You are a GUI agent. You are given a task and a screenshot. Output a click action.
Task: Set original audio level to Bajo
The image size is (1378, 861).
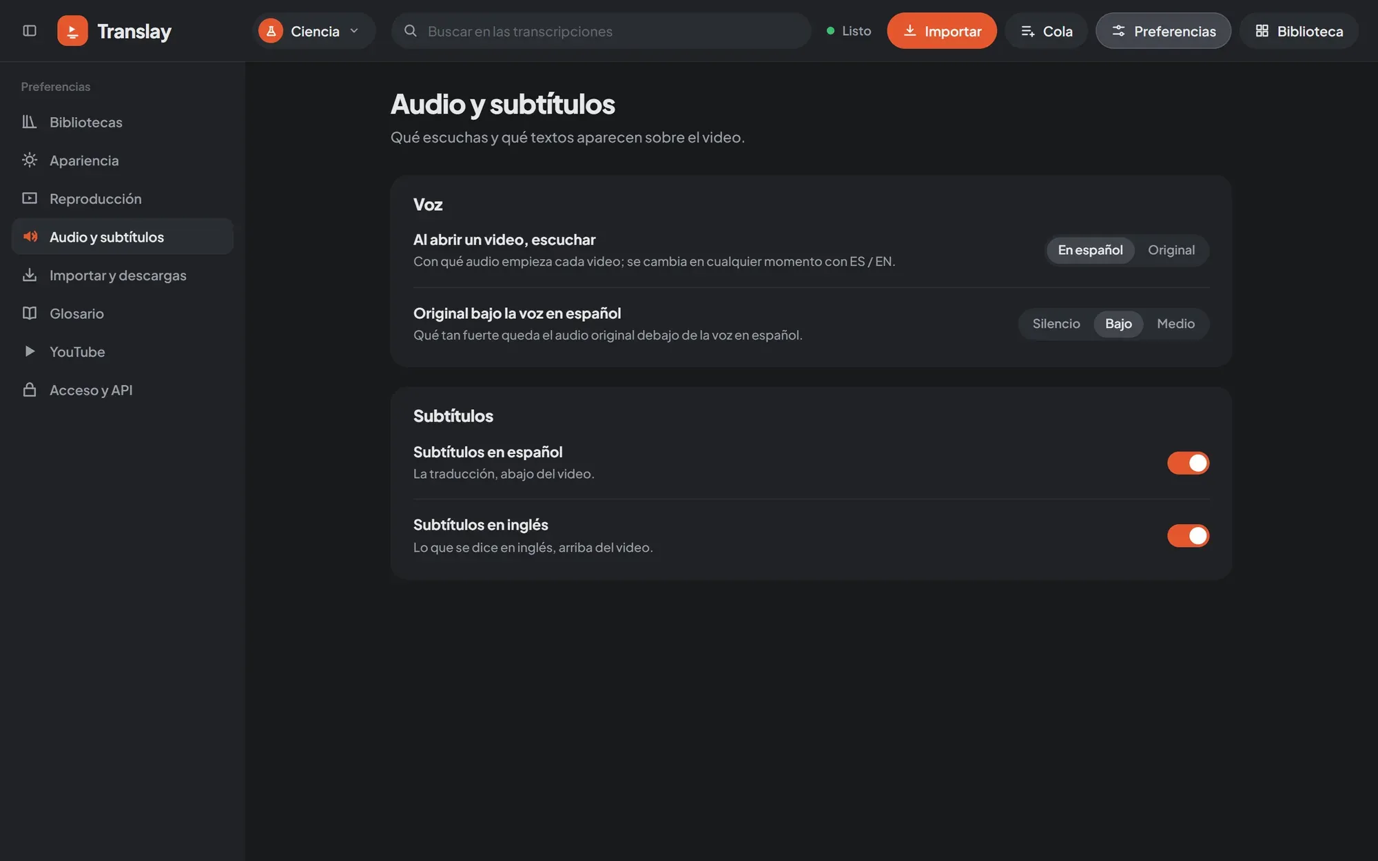click(x=1118, y=324)
